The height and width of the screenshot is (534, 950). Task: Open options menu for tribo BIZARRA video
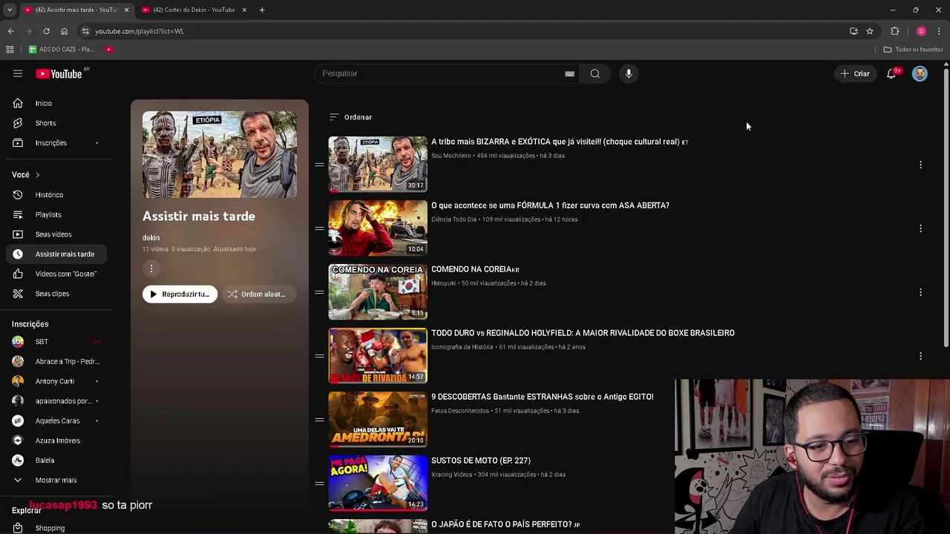coord(920,165)
